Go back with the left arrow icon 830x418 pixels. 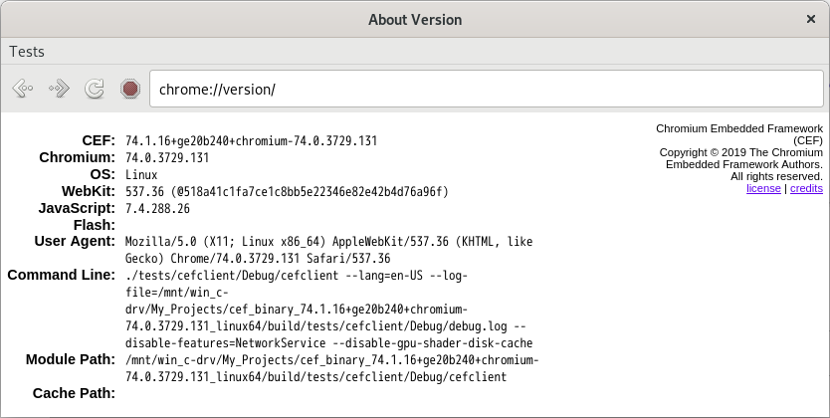pyautogui.click(x=23, y=89)
